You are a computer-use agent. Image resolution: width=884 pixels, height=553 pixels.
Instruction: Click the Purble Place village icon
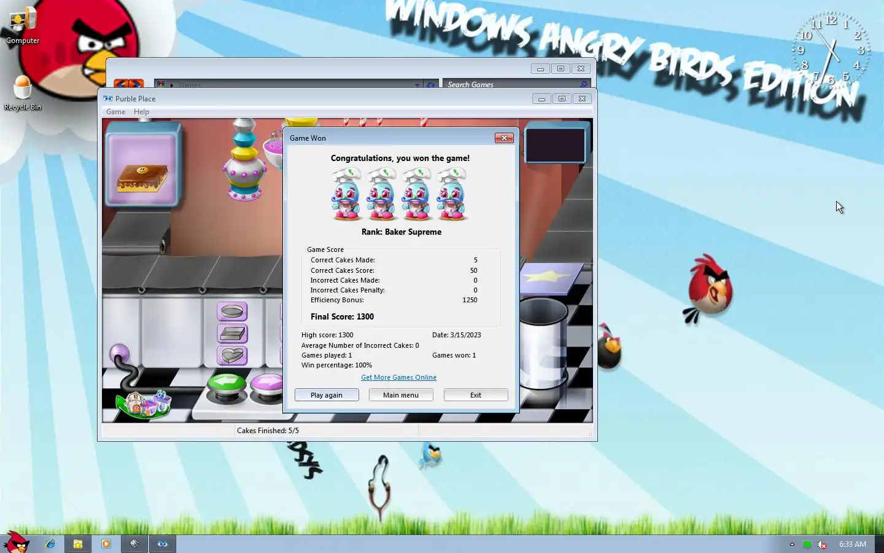pos(144,404)
